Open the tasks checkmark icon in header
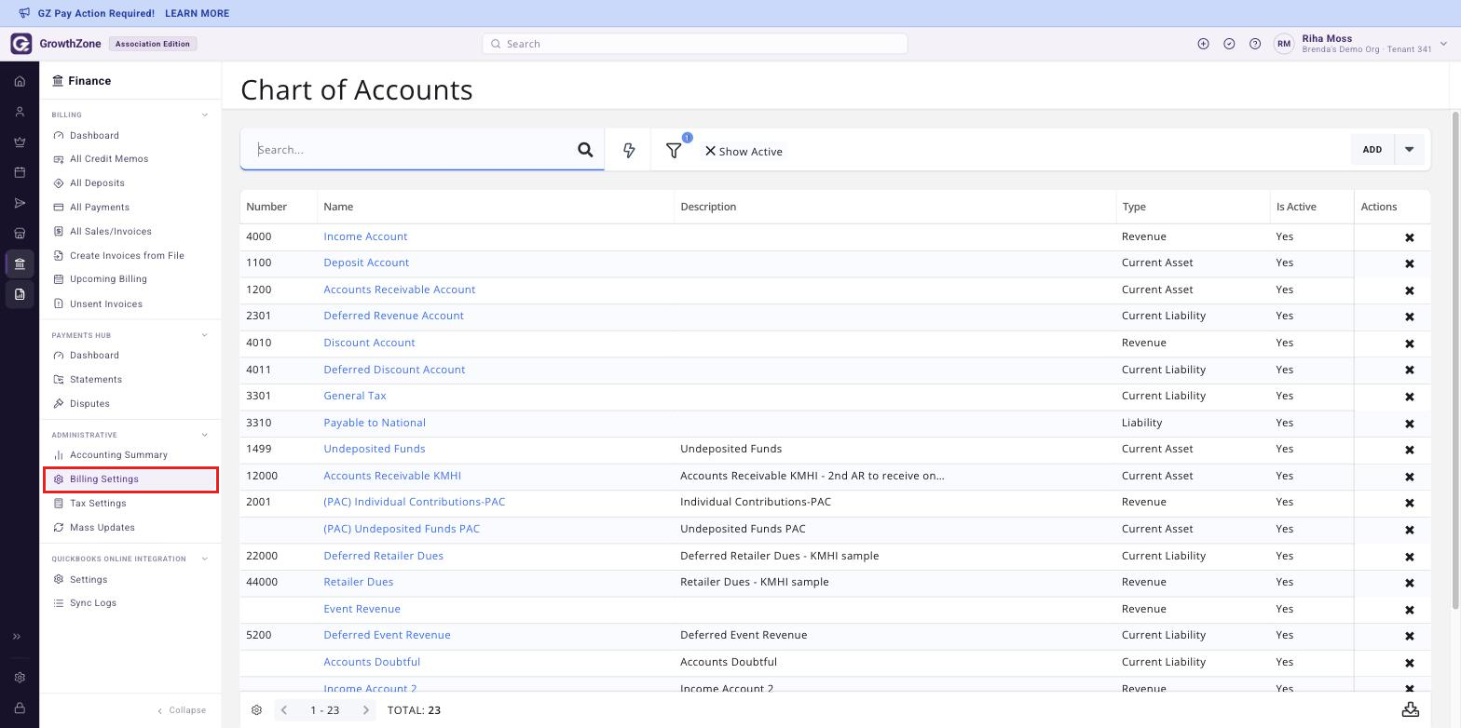 1229,44
